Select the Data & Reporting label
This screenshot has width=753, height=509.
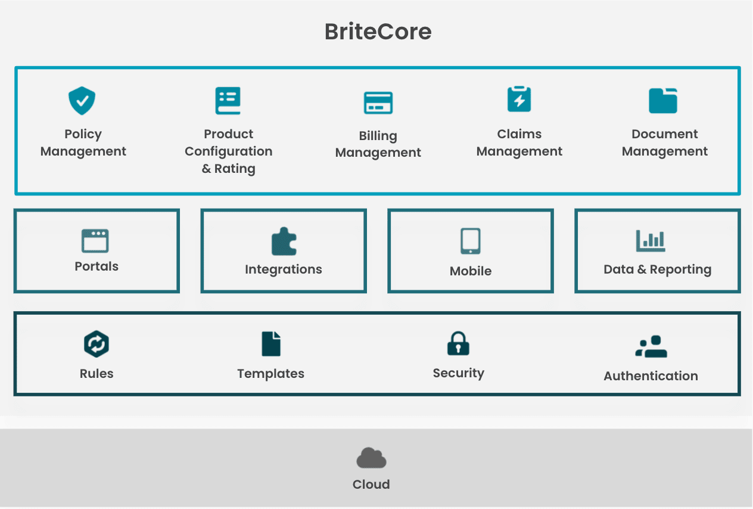658,269
